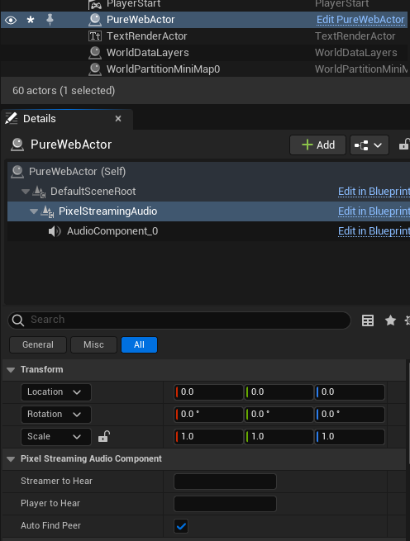Toggle visibility eye for PureWebActor
Viewport: 410px width, 541px height.
point(11,20)
